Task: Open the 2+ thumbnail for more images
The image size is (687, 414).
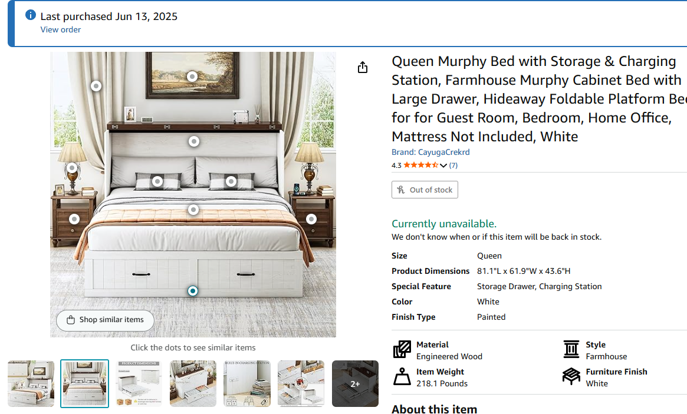Action: coord(355,383)
